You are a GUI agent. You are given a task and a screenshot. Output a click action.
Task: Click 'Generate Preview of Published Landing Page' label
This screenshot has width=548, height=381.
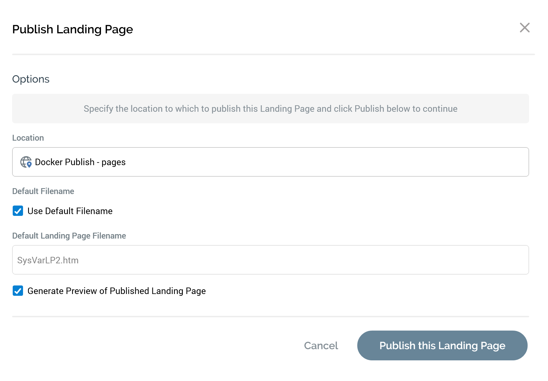point(117,291)
